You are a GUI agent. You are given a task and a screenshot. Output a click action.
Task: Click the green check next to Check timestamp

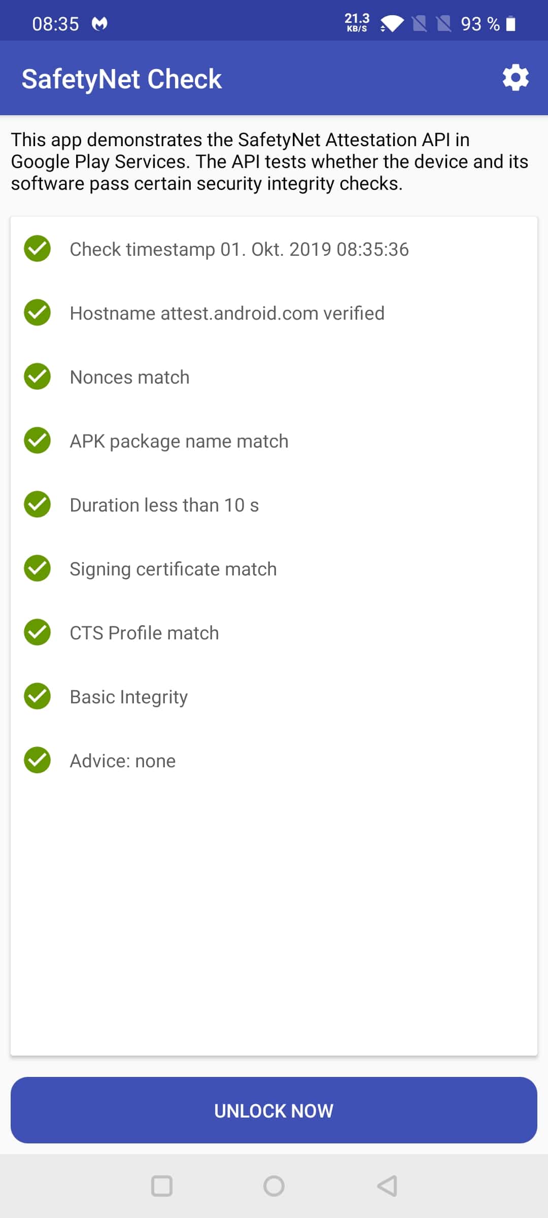(38, 249)
